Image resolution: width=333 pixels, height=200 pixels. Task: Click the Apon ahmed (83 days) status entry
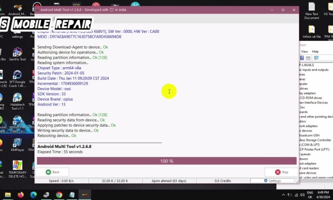tap(169, 181)
